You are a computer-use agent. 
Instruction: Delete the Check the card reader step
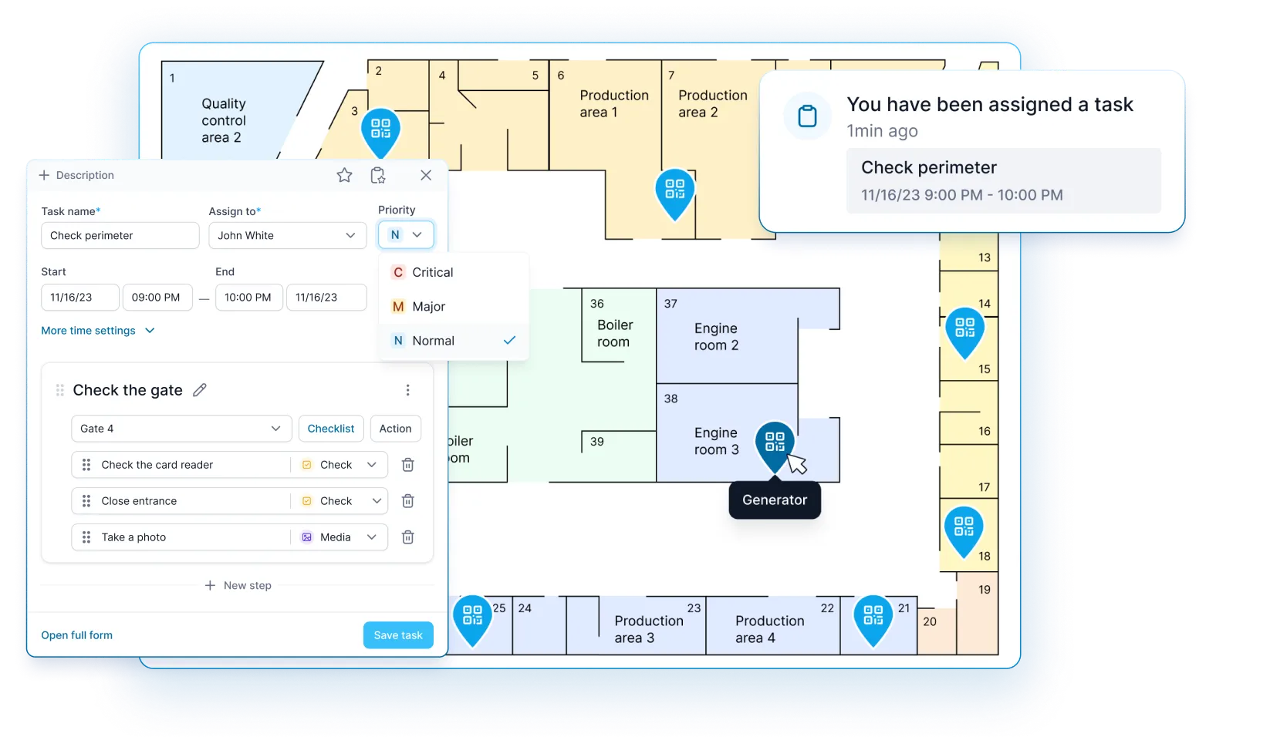(408, 465)
